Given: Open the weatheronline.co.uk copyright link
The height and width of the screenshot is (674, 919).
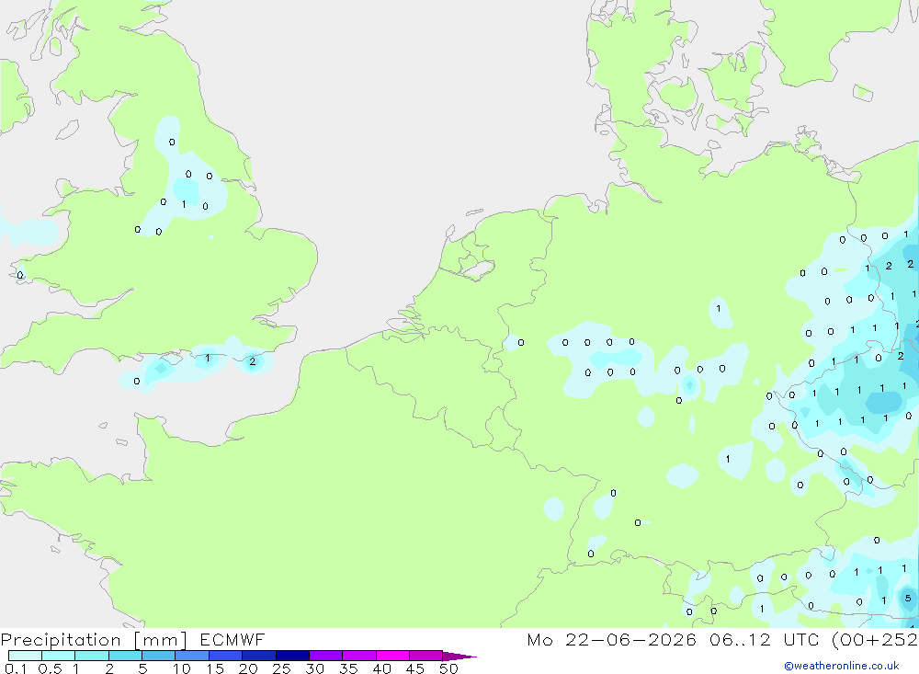Looking at the screenshot, I should pos(842,666).
